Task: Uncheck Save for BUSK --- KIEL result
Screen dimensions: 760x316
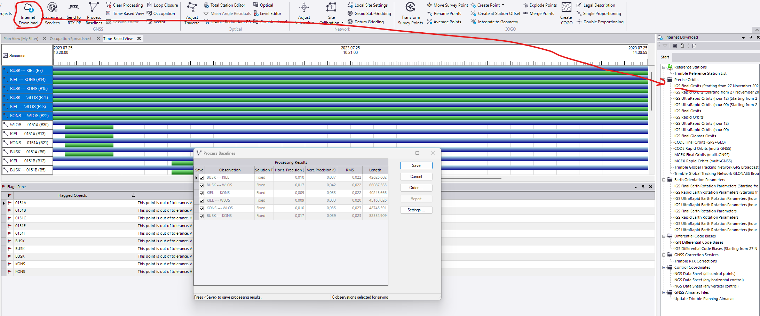Action: (x=201, y=178)
